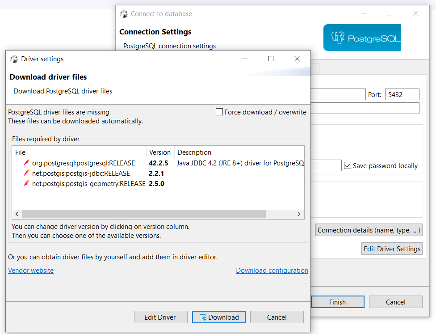Close the Driver settings dialog
This screenshot has width=436, height=334.
pyautogui.click(x=297, y=59)
